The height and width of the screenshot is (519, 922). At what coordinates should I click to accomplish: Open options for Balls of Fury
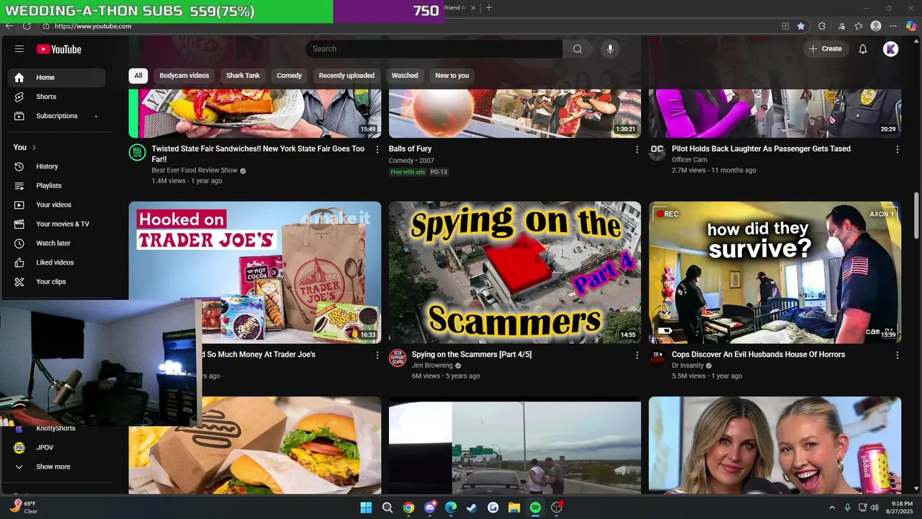coord(637,149)
